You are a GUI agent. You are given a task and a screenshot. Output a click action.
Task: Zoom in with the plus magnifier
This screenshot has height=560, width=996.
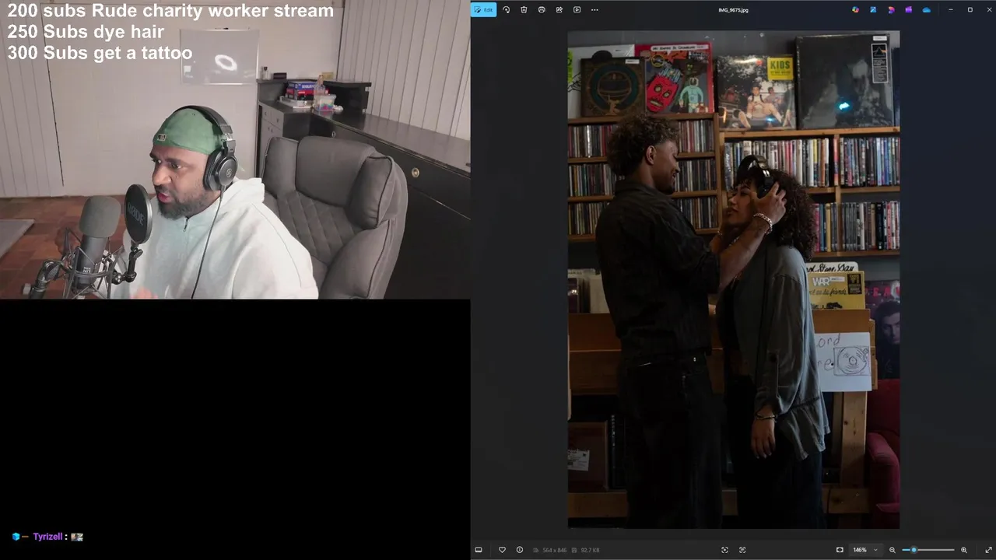[964, 550]
